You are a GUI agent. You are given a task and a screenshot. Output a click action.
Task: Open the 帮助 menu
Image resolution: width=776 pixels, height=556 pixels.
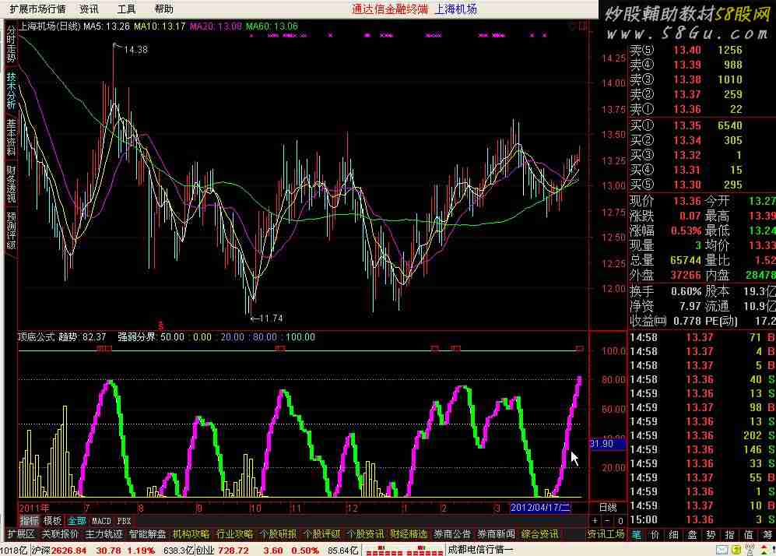click(x=163, y=9)
